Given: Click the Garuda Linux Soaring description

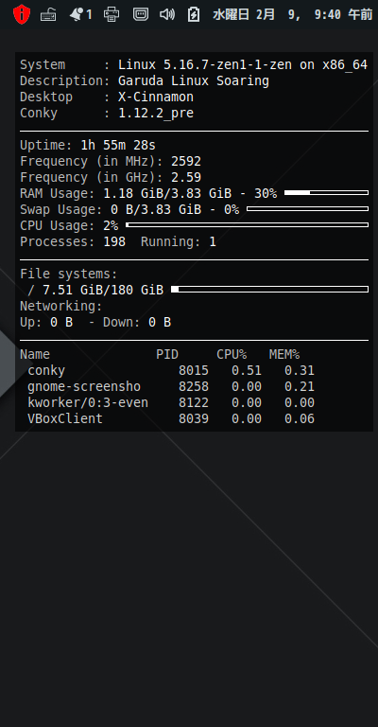Looking at the screenshot, I should tap(194, 81).
